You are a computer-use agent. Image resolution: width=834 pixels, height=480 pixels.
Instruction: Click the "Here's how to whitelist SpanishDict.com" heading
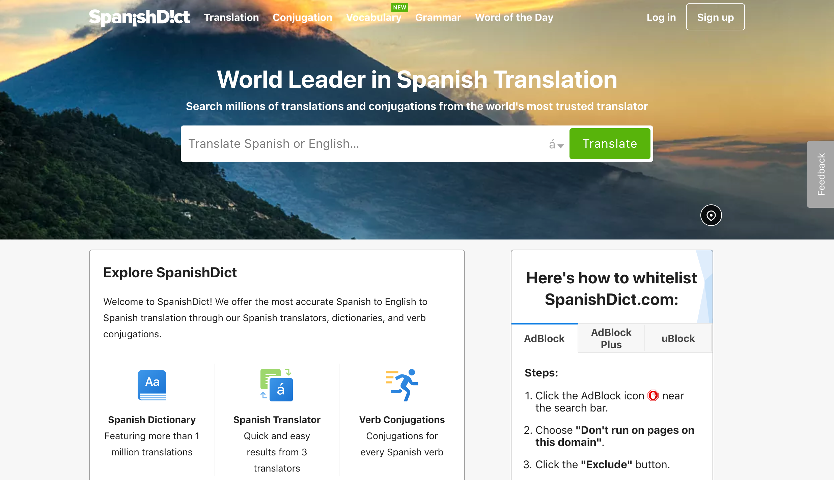point(611,289)
